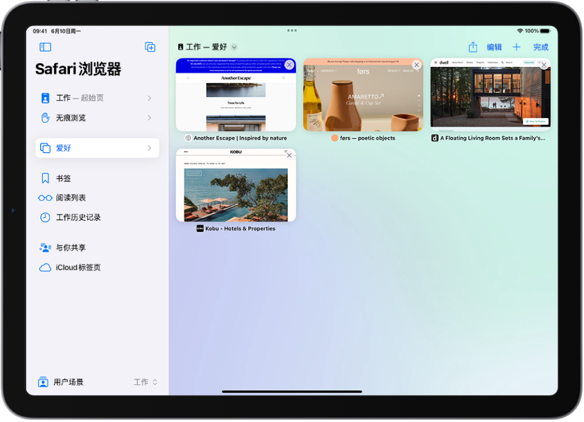This screenshot has width=584, height=422.
Task: Click the 用户场景 profile icon
Action: 43,382
